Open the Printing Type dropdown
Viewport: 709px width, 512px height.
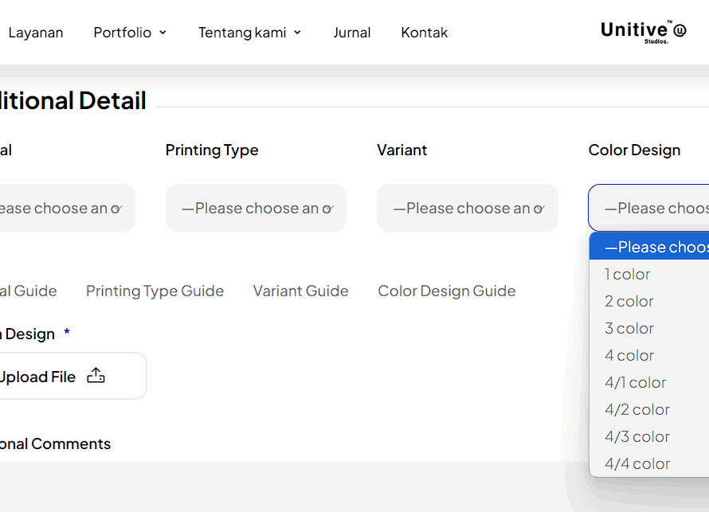(256, 209)
